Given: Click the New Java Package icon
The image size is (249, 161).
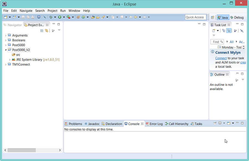Looking at the screenshot, I should point(78,17).
